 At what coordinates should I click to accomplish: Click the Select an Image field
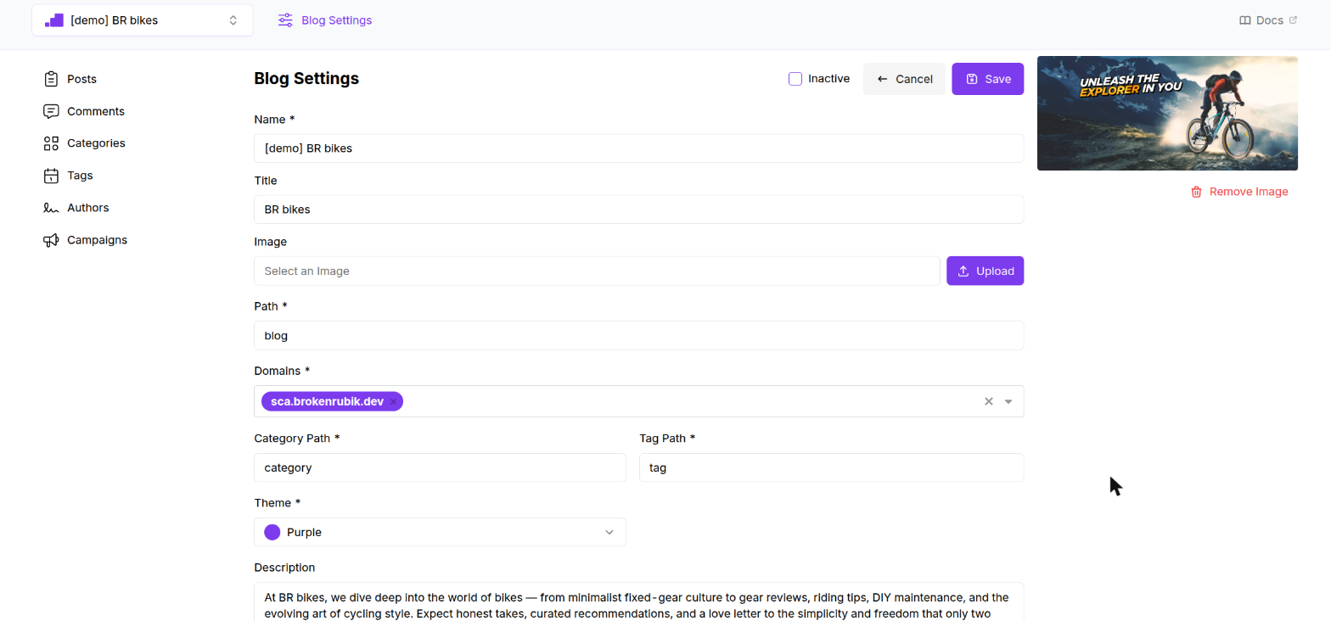coord(597,271)
